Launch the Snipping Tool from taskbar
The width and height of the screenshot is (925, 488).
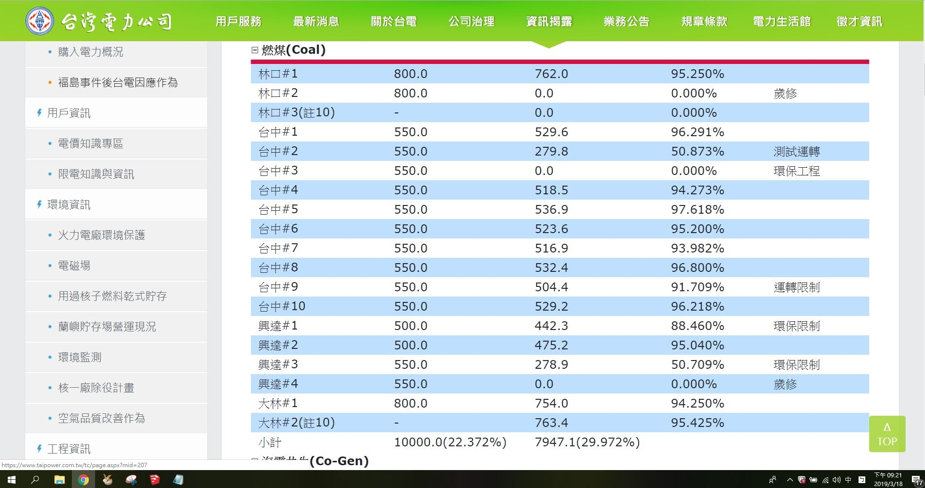(x=131, y=479)
